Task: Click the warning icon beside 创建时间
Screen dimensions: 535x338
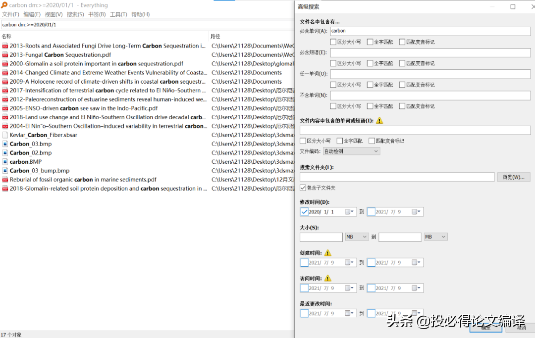Action: pyautogui.click(x=327, y=253)
